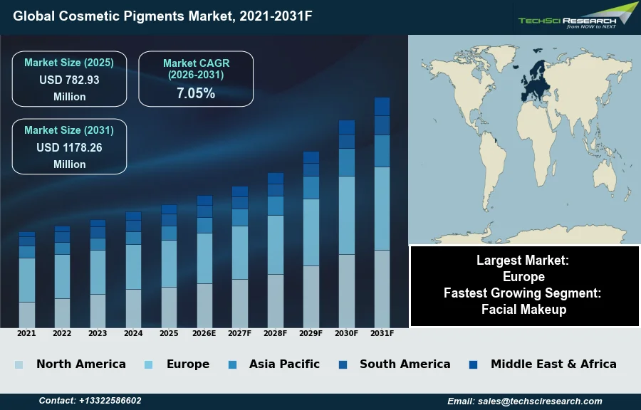Image resolution: width=641 pixels, height=410 pixels.
Task: Select the Europe legend label
Action: coord(188,364)
